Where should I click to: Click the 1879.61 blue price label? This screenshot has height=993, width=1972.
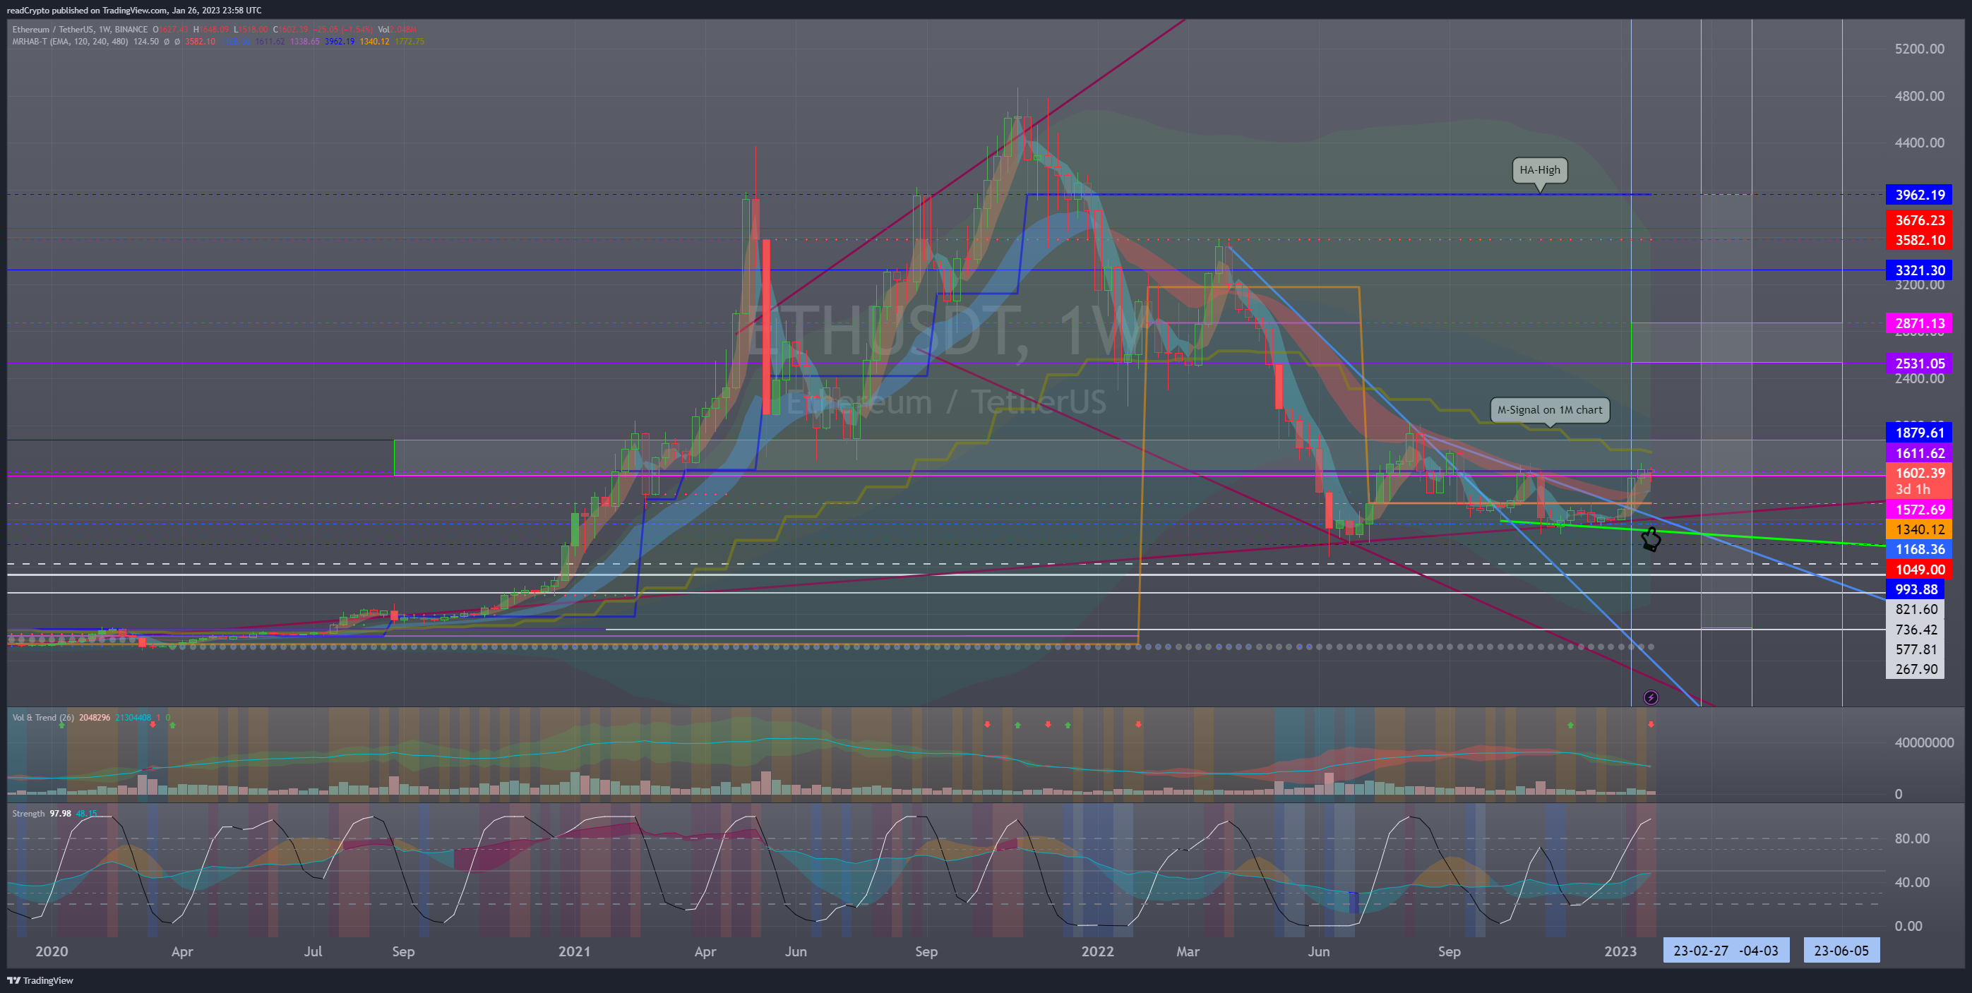(1918, 433)
